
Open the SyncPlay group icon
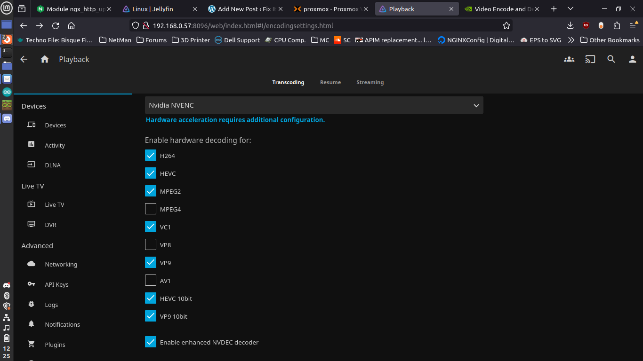point(569,59)
